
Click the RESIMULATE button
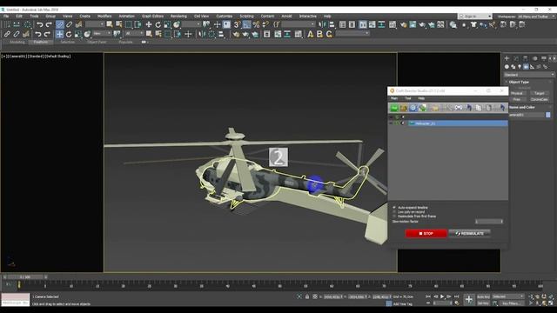tap(470, 233)
